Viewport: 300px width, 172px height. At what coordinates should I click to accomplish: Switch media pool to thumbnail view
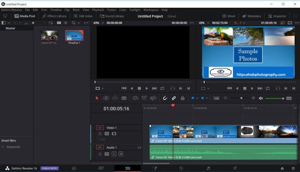[x=59, y=23]
